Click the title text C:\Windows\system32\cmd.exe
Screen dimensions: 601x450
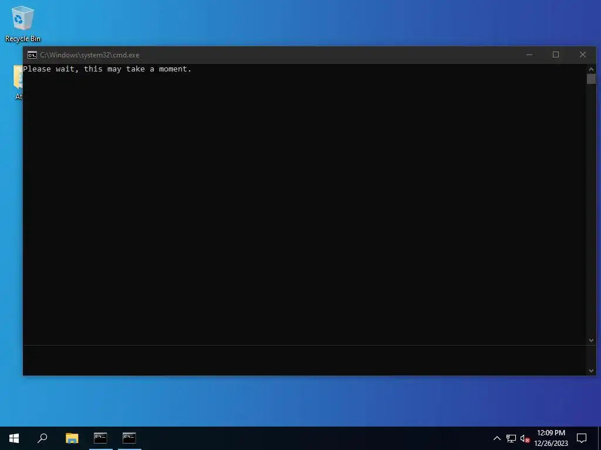pyautogui.click(x=90, y=55)
